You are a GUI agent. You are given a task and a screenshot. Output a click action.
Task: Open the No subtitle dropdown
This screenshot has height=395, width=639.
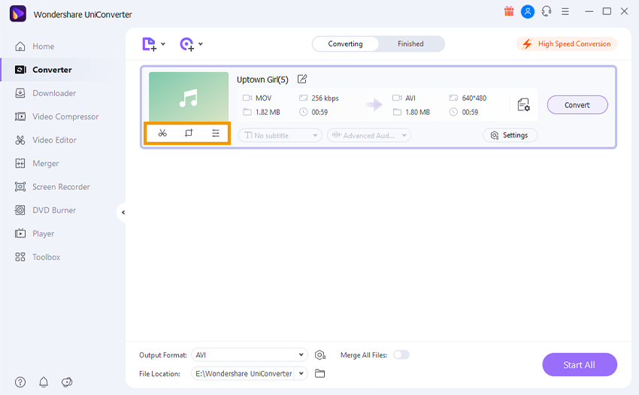pos(280,135)
